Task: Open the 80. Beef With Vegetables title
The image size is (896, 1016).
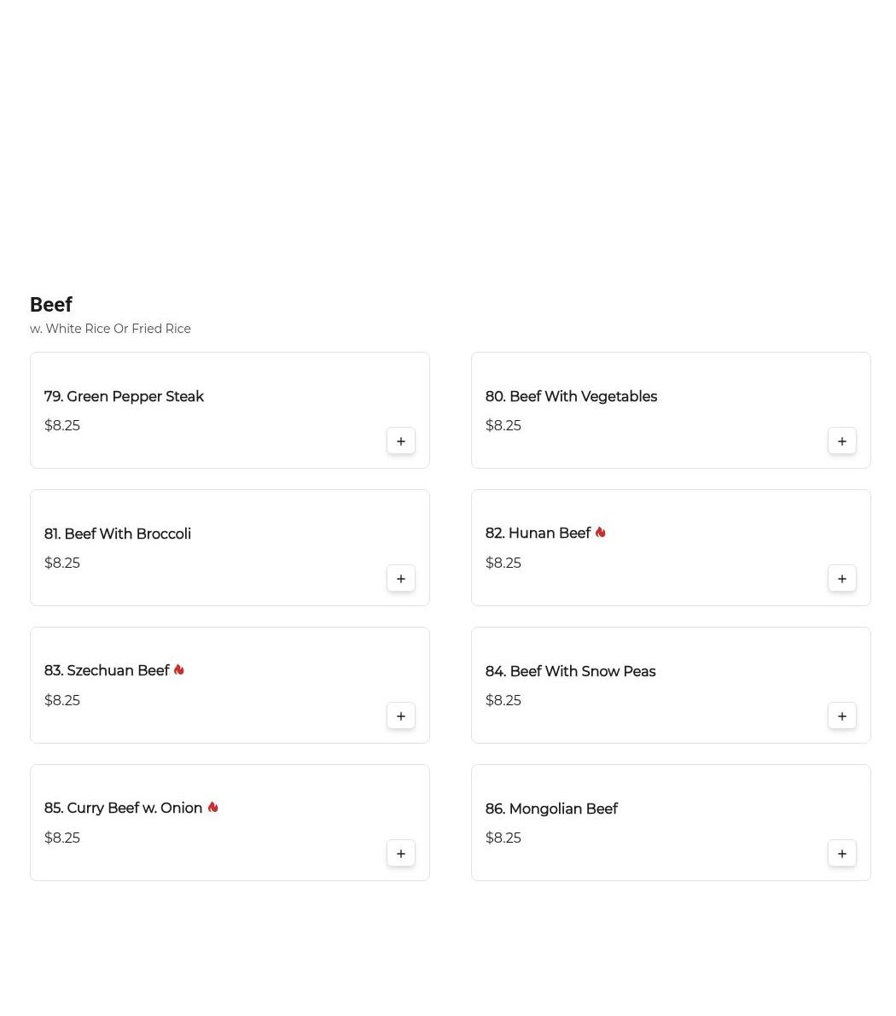Action: pyautogui.click(x=571, y=396)
